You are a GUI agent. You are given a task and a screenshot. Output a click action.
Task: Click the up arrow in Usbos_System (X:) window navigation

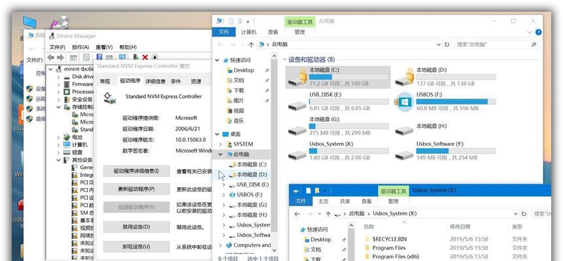(x=328, y=213)
